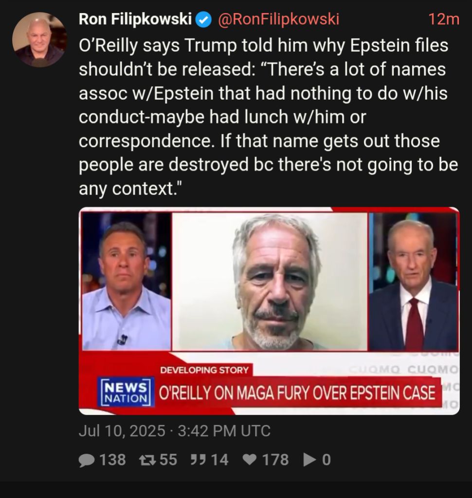Like the post with heart icon

pyautogui.click(x=250, y=460)
